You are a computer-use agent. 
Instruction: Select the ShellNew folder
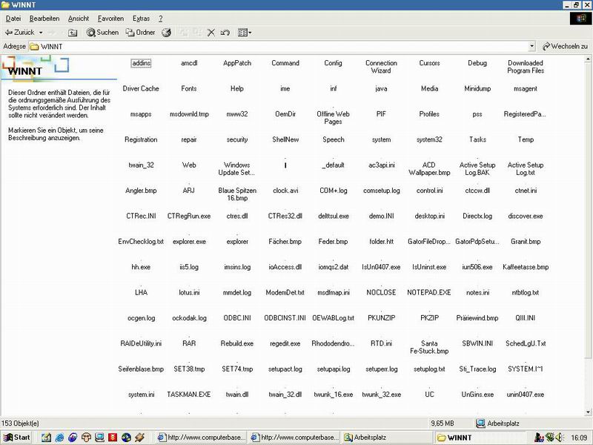click(x=285, y=139)
